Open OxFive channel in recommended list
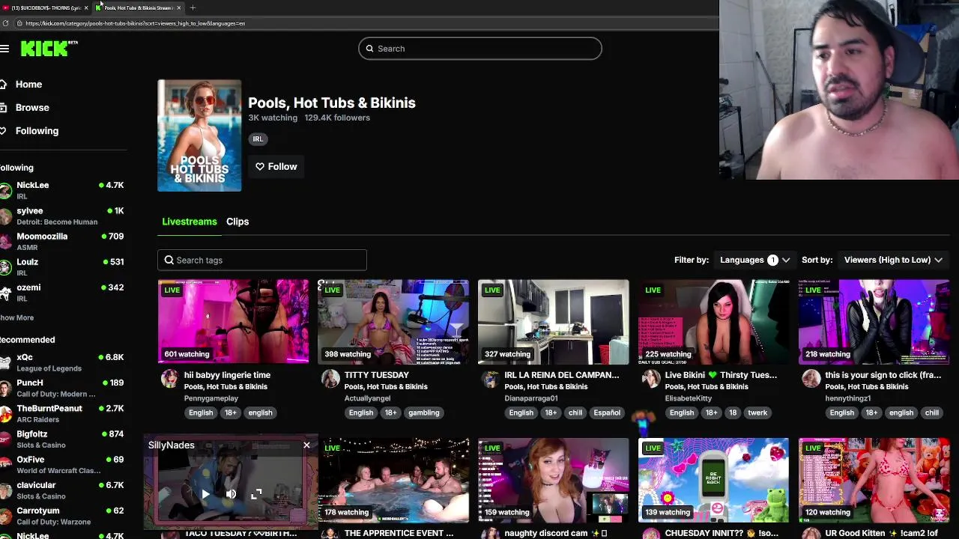959x539 pixels. [64, 464]
